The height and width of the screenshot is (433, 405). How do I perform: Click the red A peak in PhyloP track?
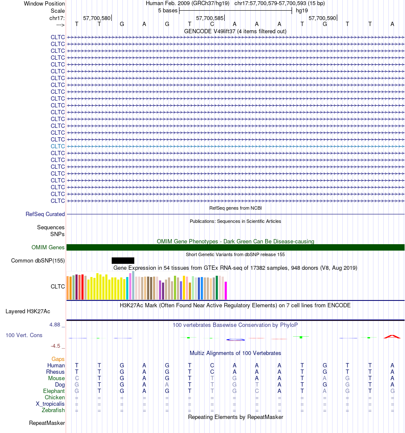pyautogui.click(x=392, y=337)
